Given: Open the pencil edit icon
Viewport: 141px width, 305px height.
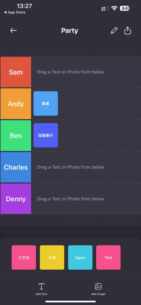Looking at the screenshot, I should pos(114,31).
